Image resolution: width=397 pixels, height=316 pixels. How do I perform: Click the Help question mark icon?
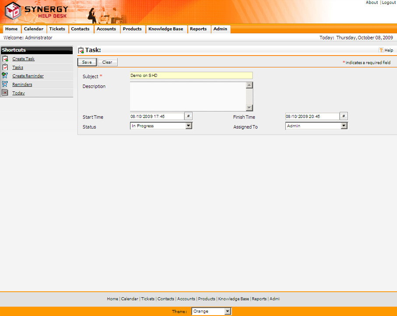[381, 50]
